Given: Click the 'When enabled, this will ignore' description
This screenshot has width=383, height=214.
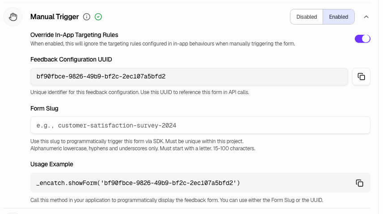Looking at the screenshot, I should click(x=163, y=44).
